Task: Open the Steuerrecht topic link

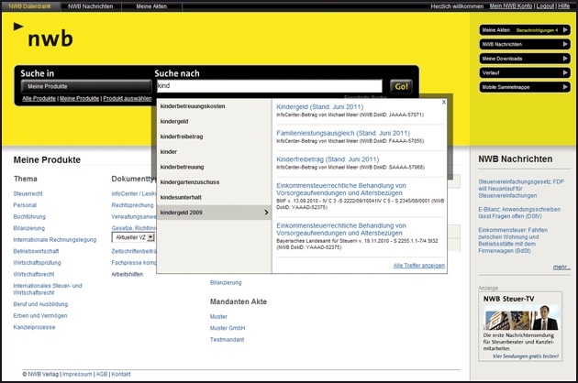Action: pos(28,194)
